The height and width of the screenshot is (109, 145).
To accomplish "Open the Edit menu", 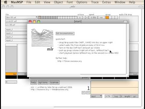I will [x=37, y=2].
